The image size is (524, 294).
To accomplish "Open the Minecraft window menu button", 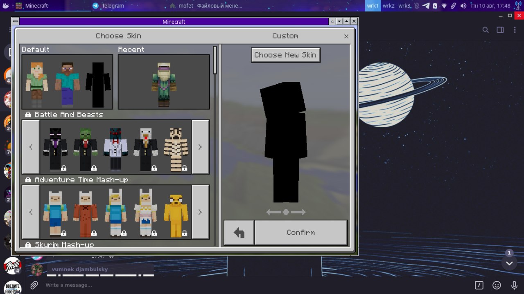I will (16, 22).
